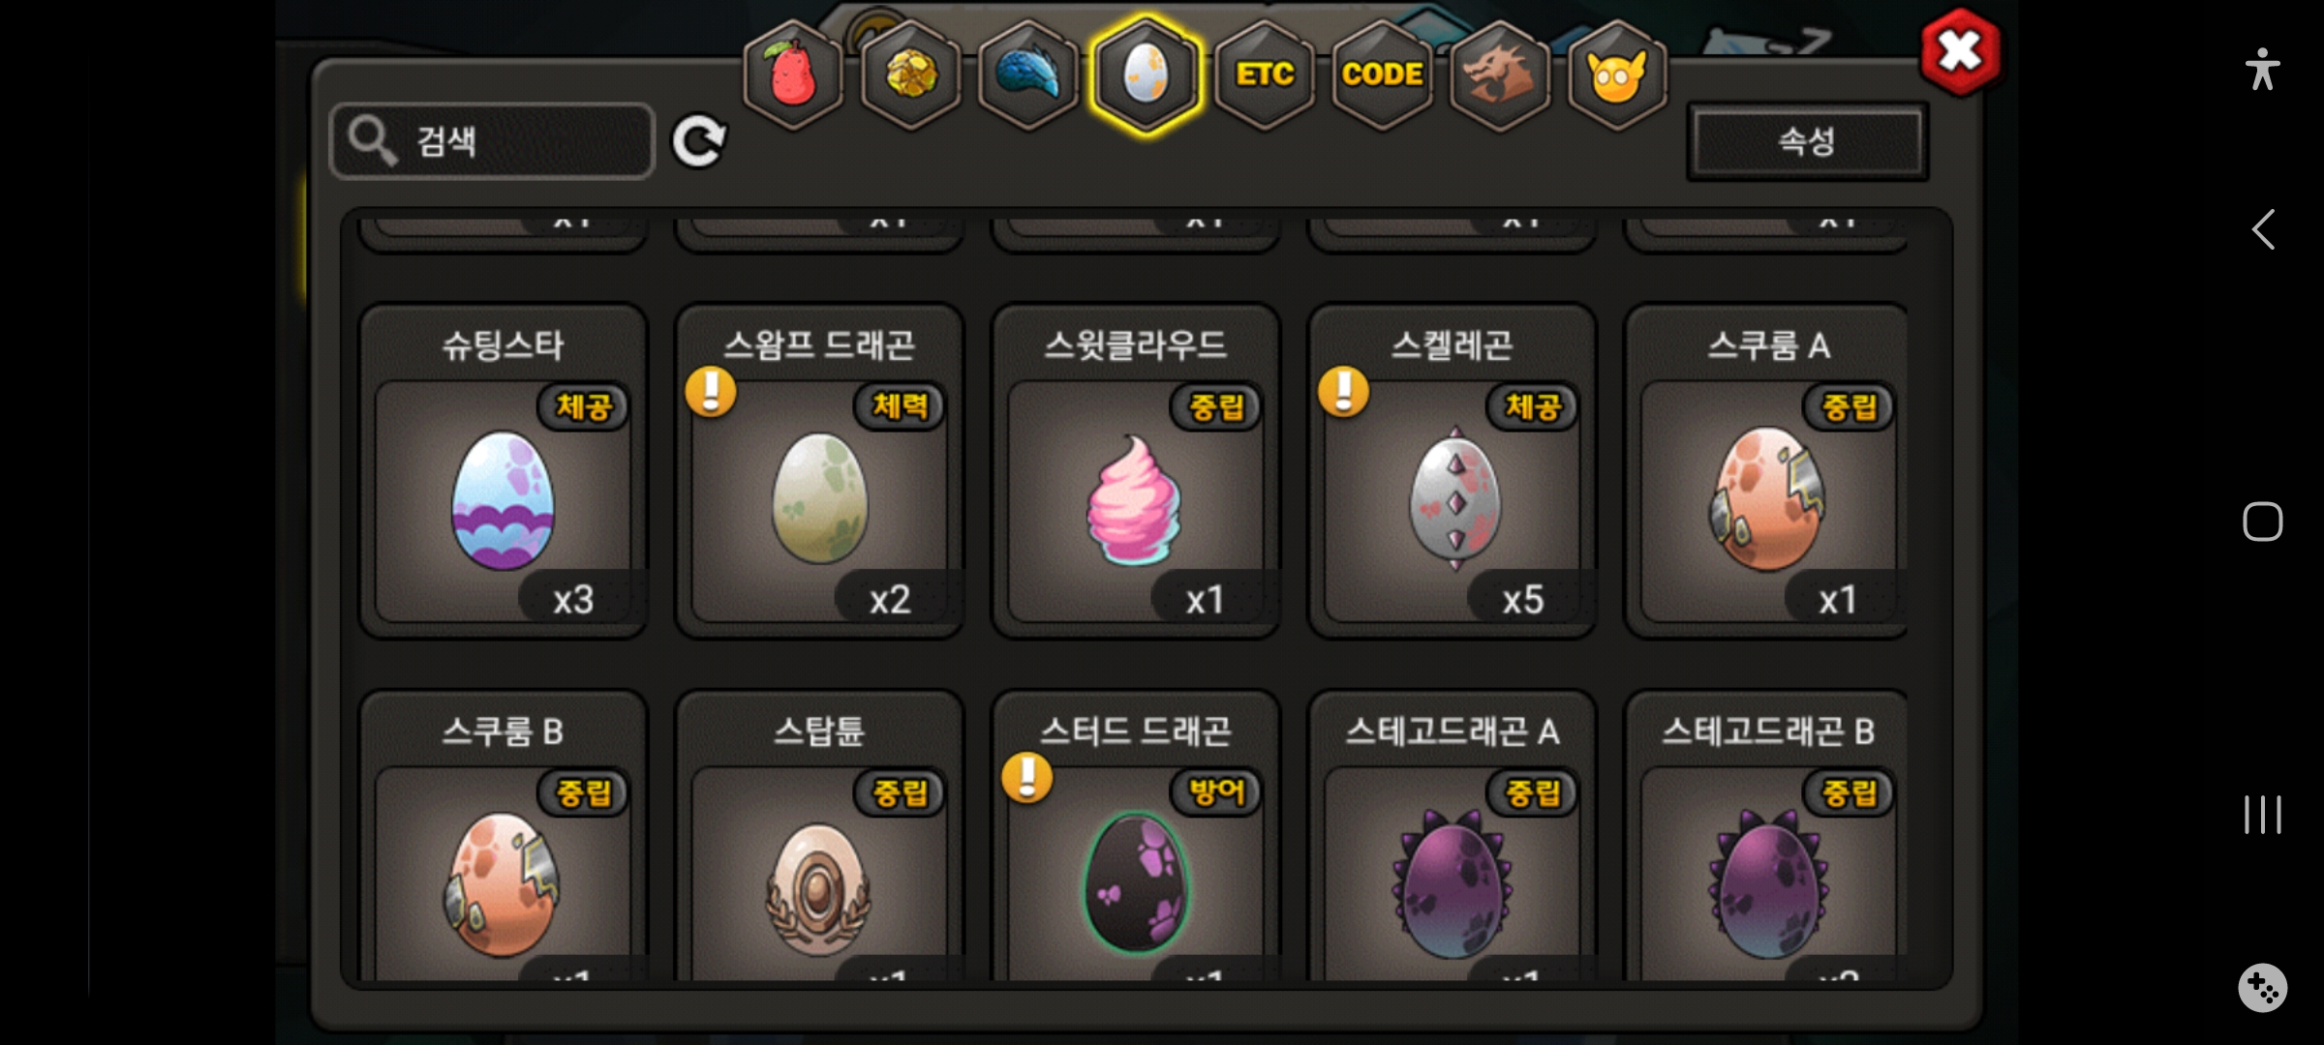The image size is (2324, 1045).
Task: Select the brown dragon head category
Action: point(1499,74)
